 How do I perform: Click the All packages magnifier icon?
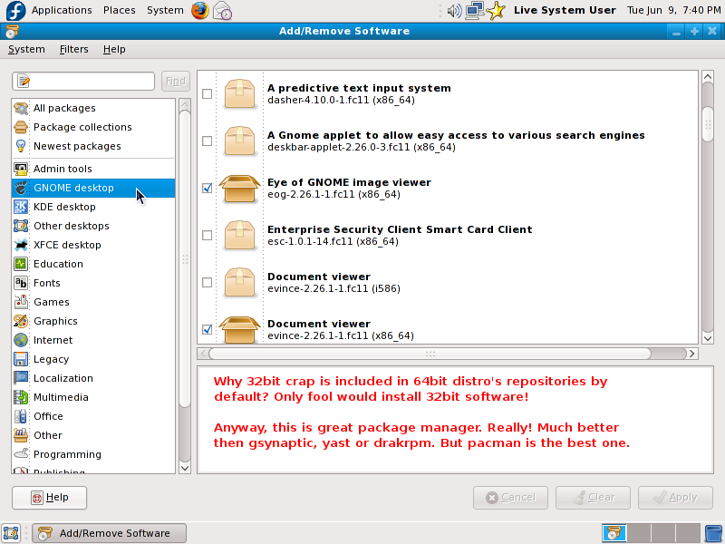[x=21, y=108]
